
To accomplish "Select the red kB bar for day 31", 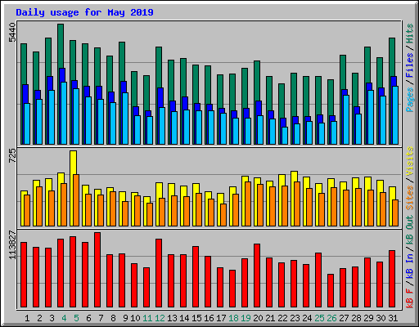I will point(392,279).
